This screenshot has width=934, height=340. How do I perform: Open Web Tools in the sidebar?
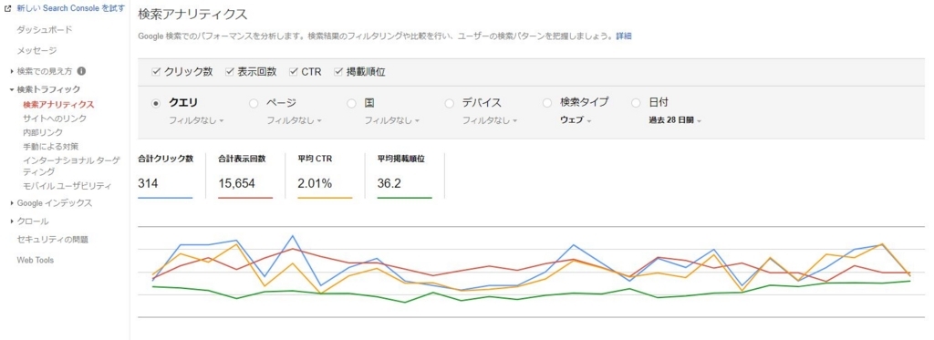[36, 260]
